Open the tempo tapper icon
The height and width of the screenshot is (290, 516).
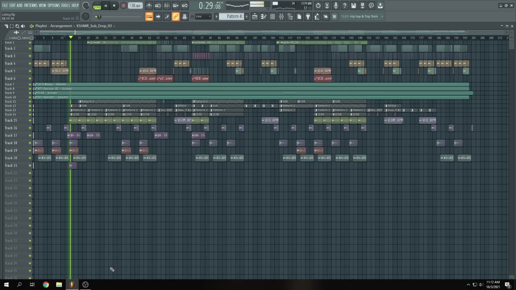click(x=317, y=17)
